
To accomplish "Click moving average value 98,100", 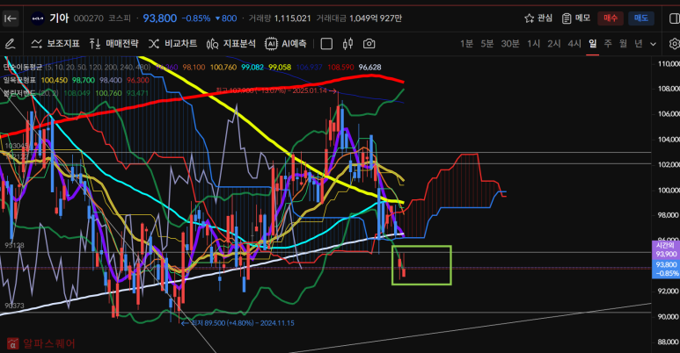I will [x=194, y=67].
